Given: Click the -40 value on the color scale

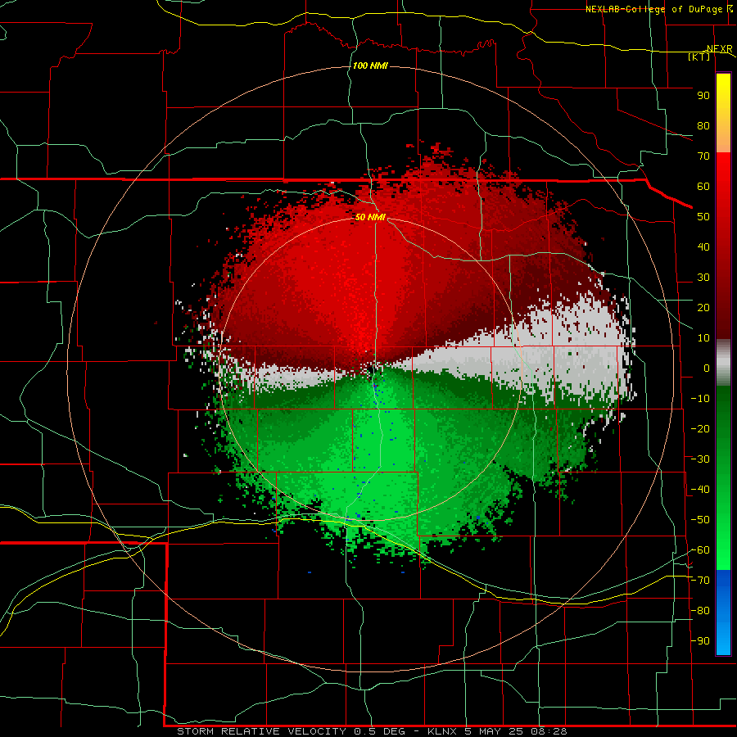Looking at the screenshot, I should pos(700,490).
